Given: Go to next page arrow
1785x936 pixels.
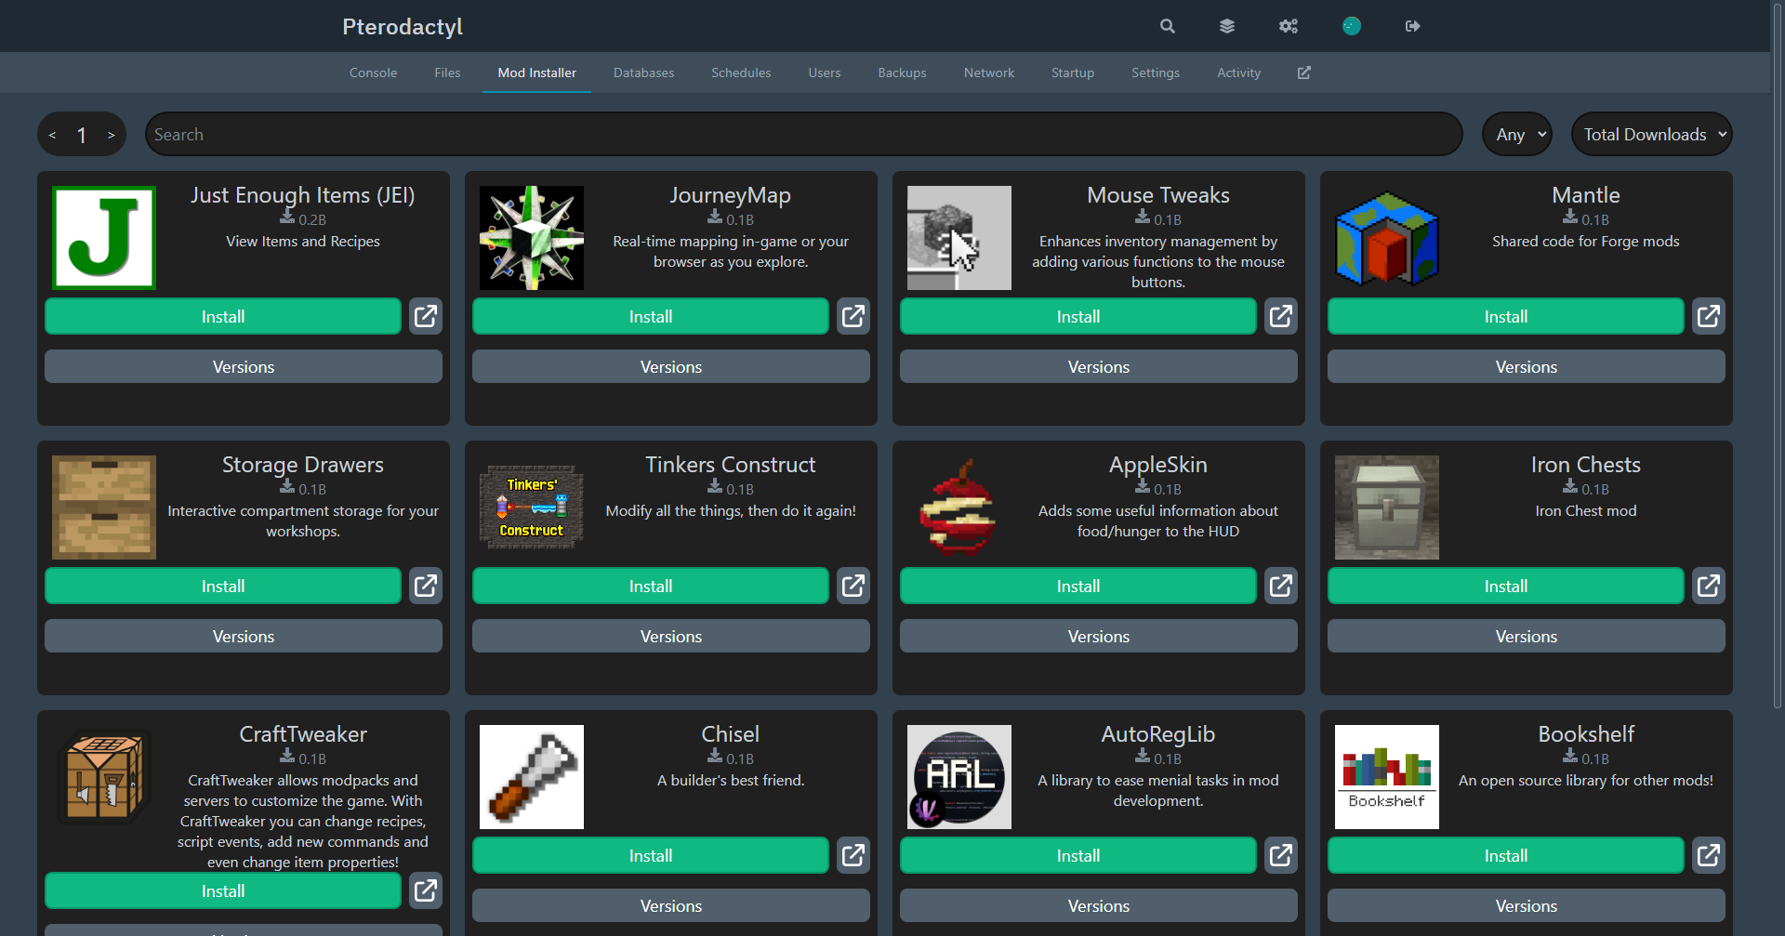Looking at the screenshot, I should [x=112, y=135].
